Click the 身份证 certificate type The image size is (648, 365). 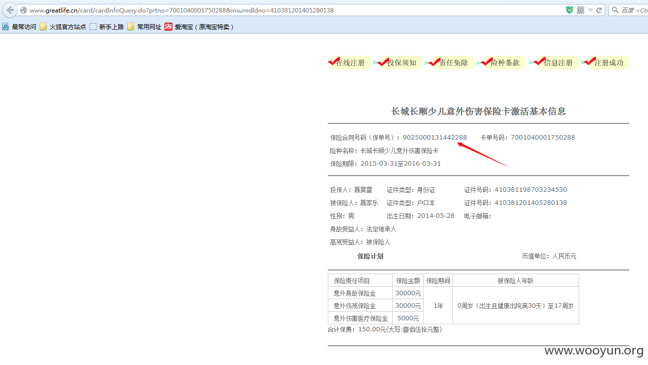click(426, 190)
